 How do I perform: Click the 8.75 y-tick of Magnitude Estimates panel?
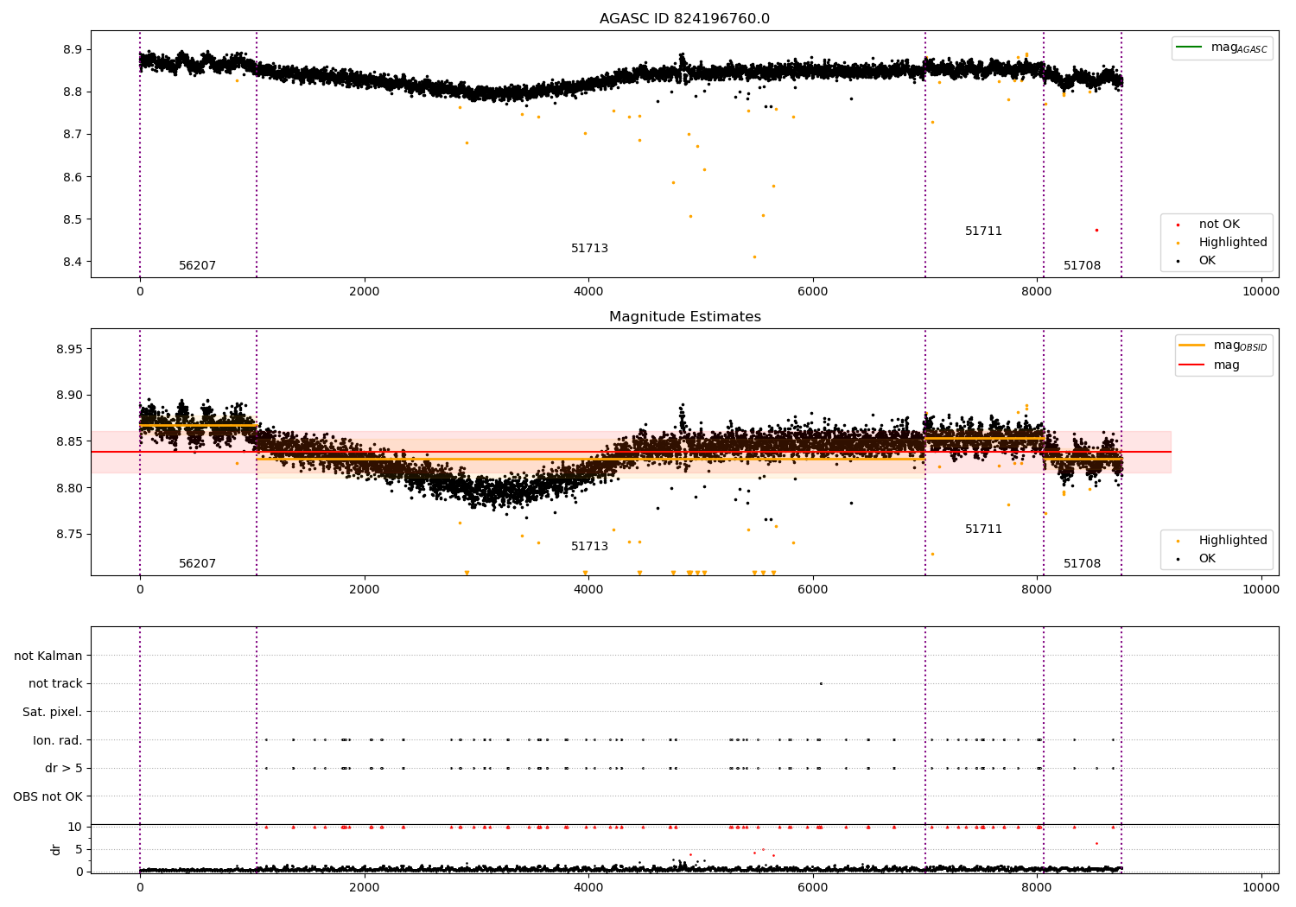[69, 535]
